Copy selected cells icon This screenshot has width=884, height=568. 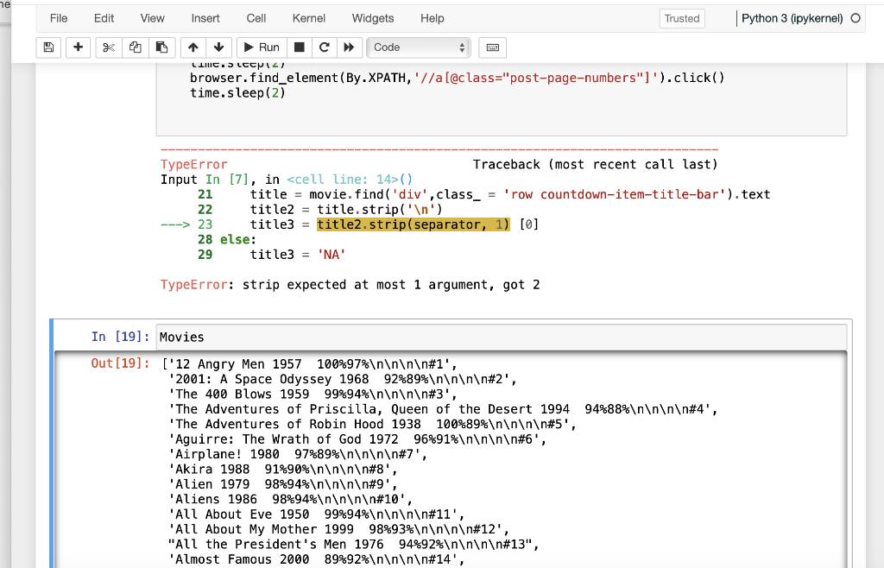(136, 47)
